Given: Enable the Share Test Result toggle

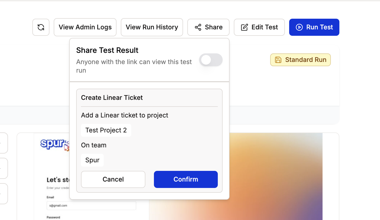Looking at the screenshot, I should 211,60.
